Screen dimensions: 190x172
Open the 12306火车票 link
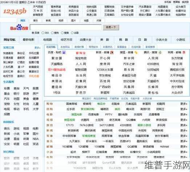pyautogui.click(x=105, y=70)
